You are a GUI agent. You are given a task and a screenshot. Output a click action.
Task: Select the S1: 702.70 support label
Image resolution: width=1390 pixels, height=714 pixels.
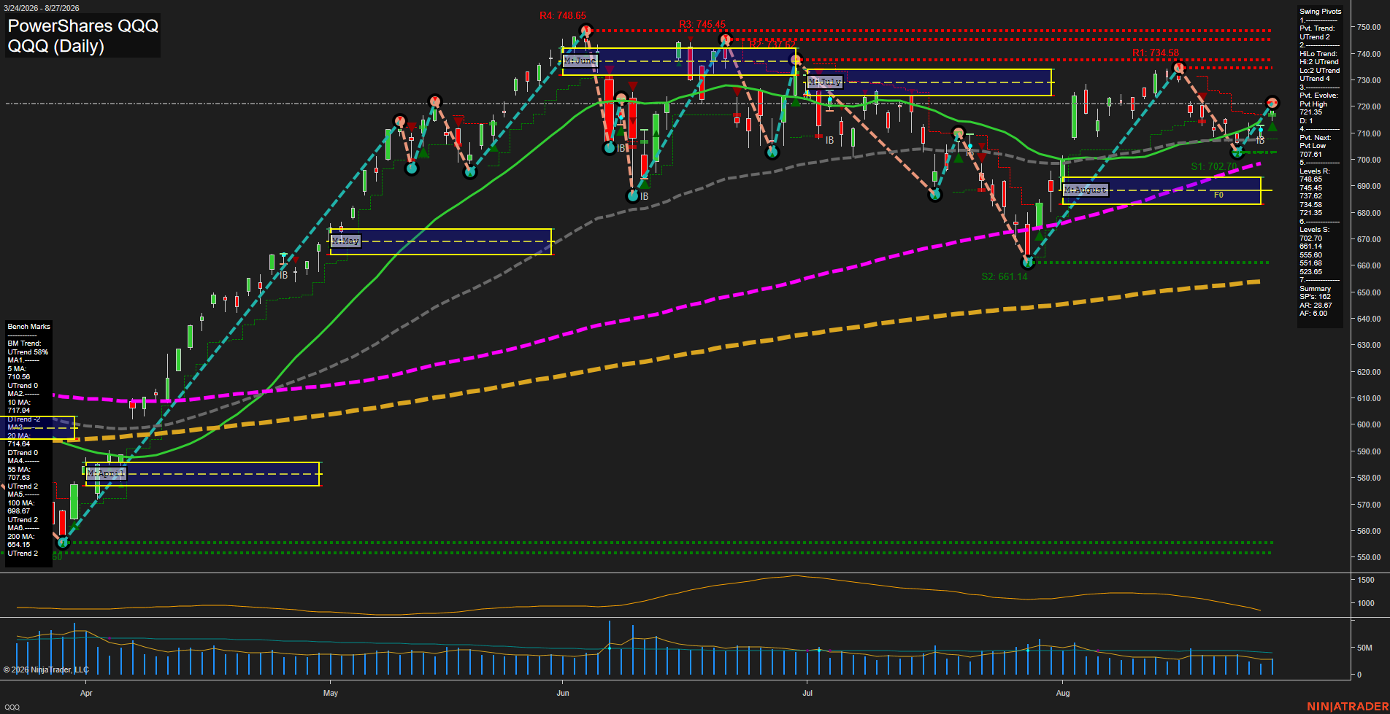pos(1214,167)
